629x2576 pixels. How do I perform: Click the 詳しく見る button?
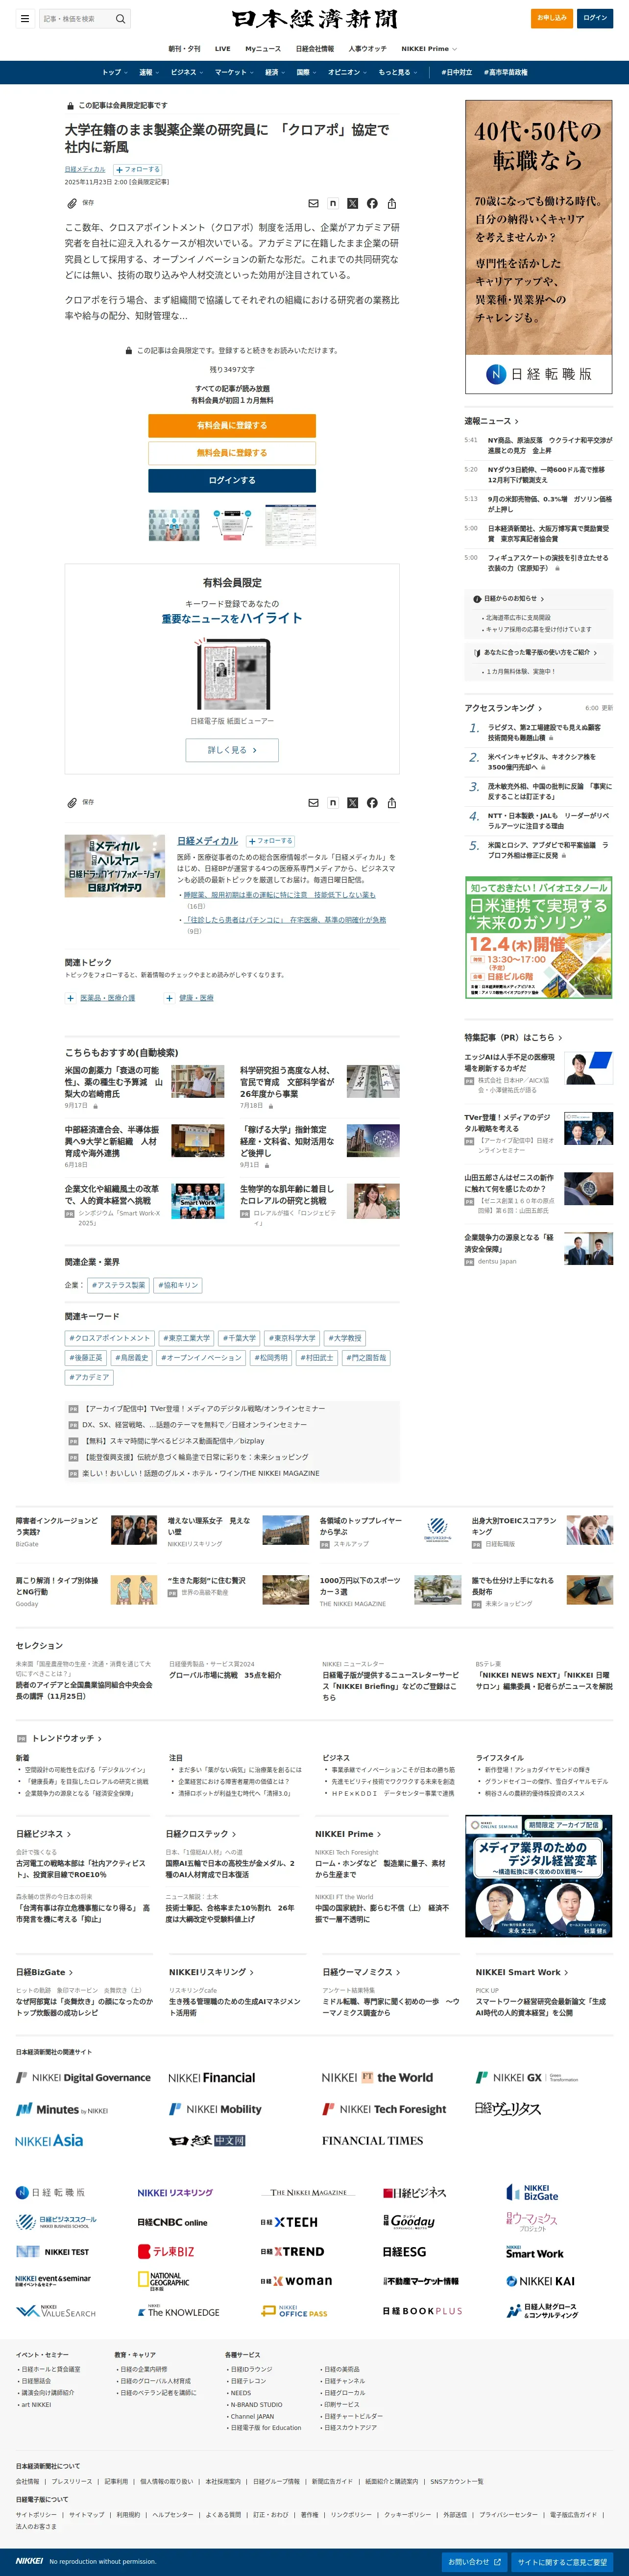(x=232, y=750)
